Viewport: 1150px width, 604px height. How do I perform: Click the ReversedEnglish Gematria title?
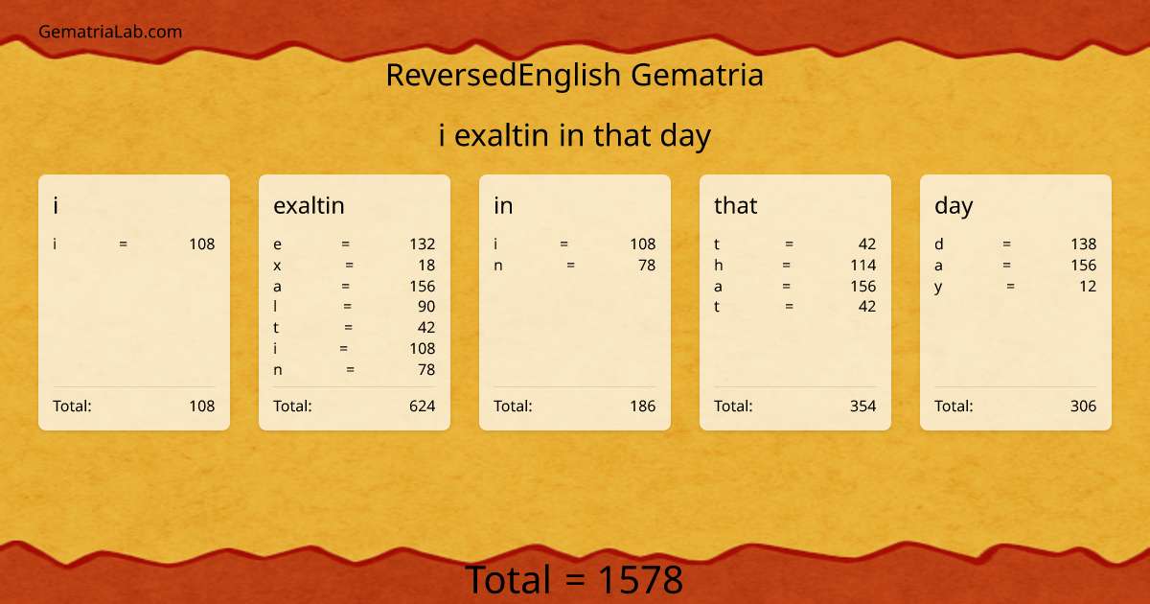coord(575,75)
